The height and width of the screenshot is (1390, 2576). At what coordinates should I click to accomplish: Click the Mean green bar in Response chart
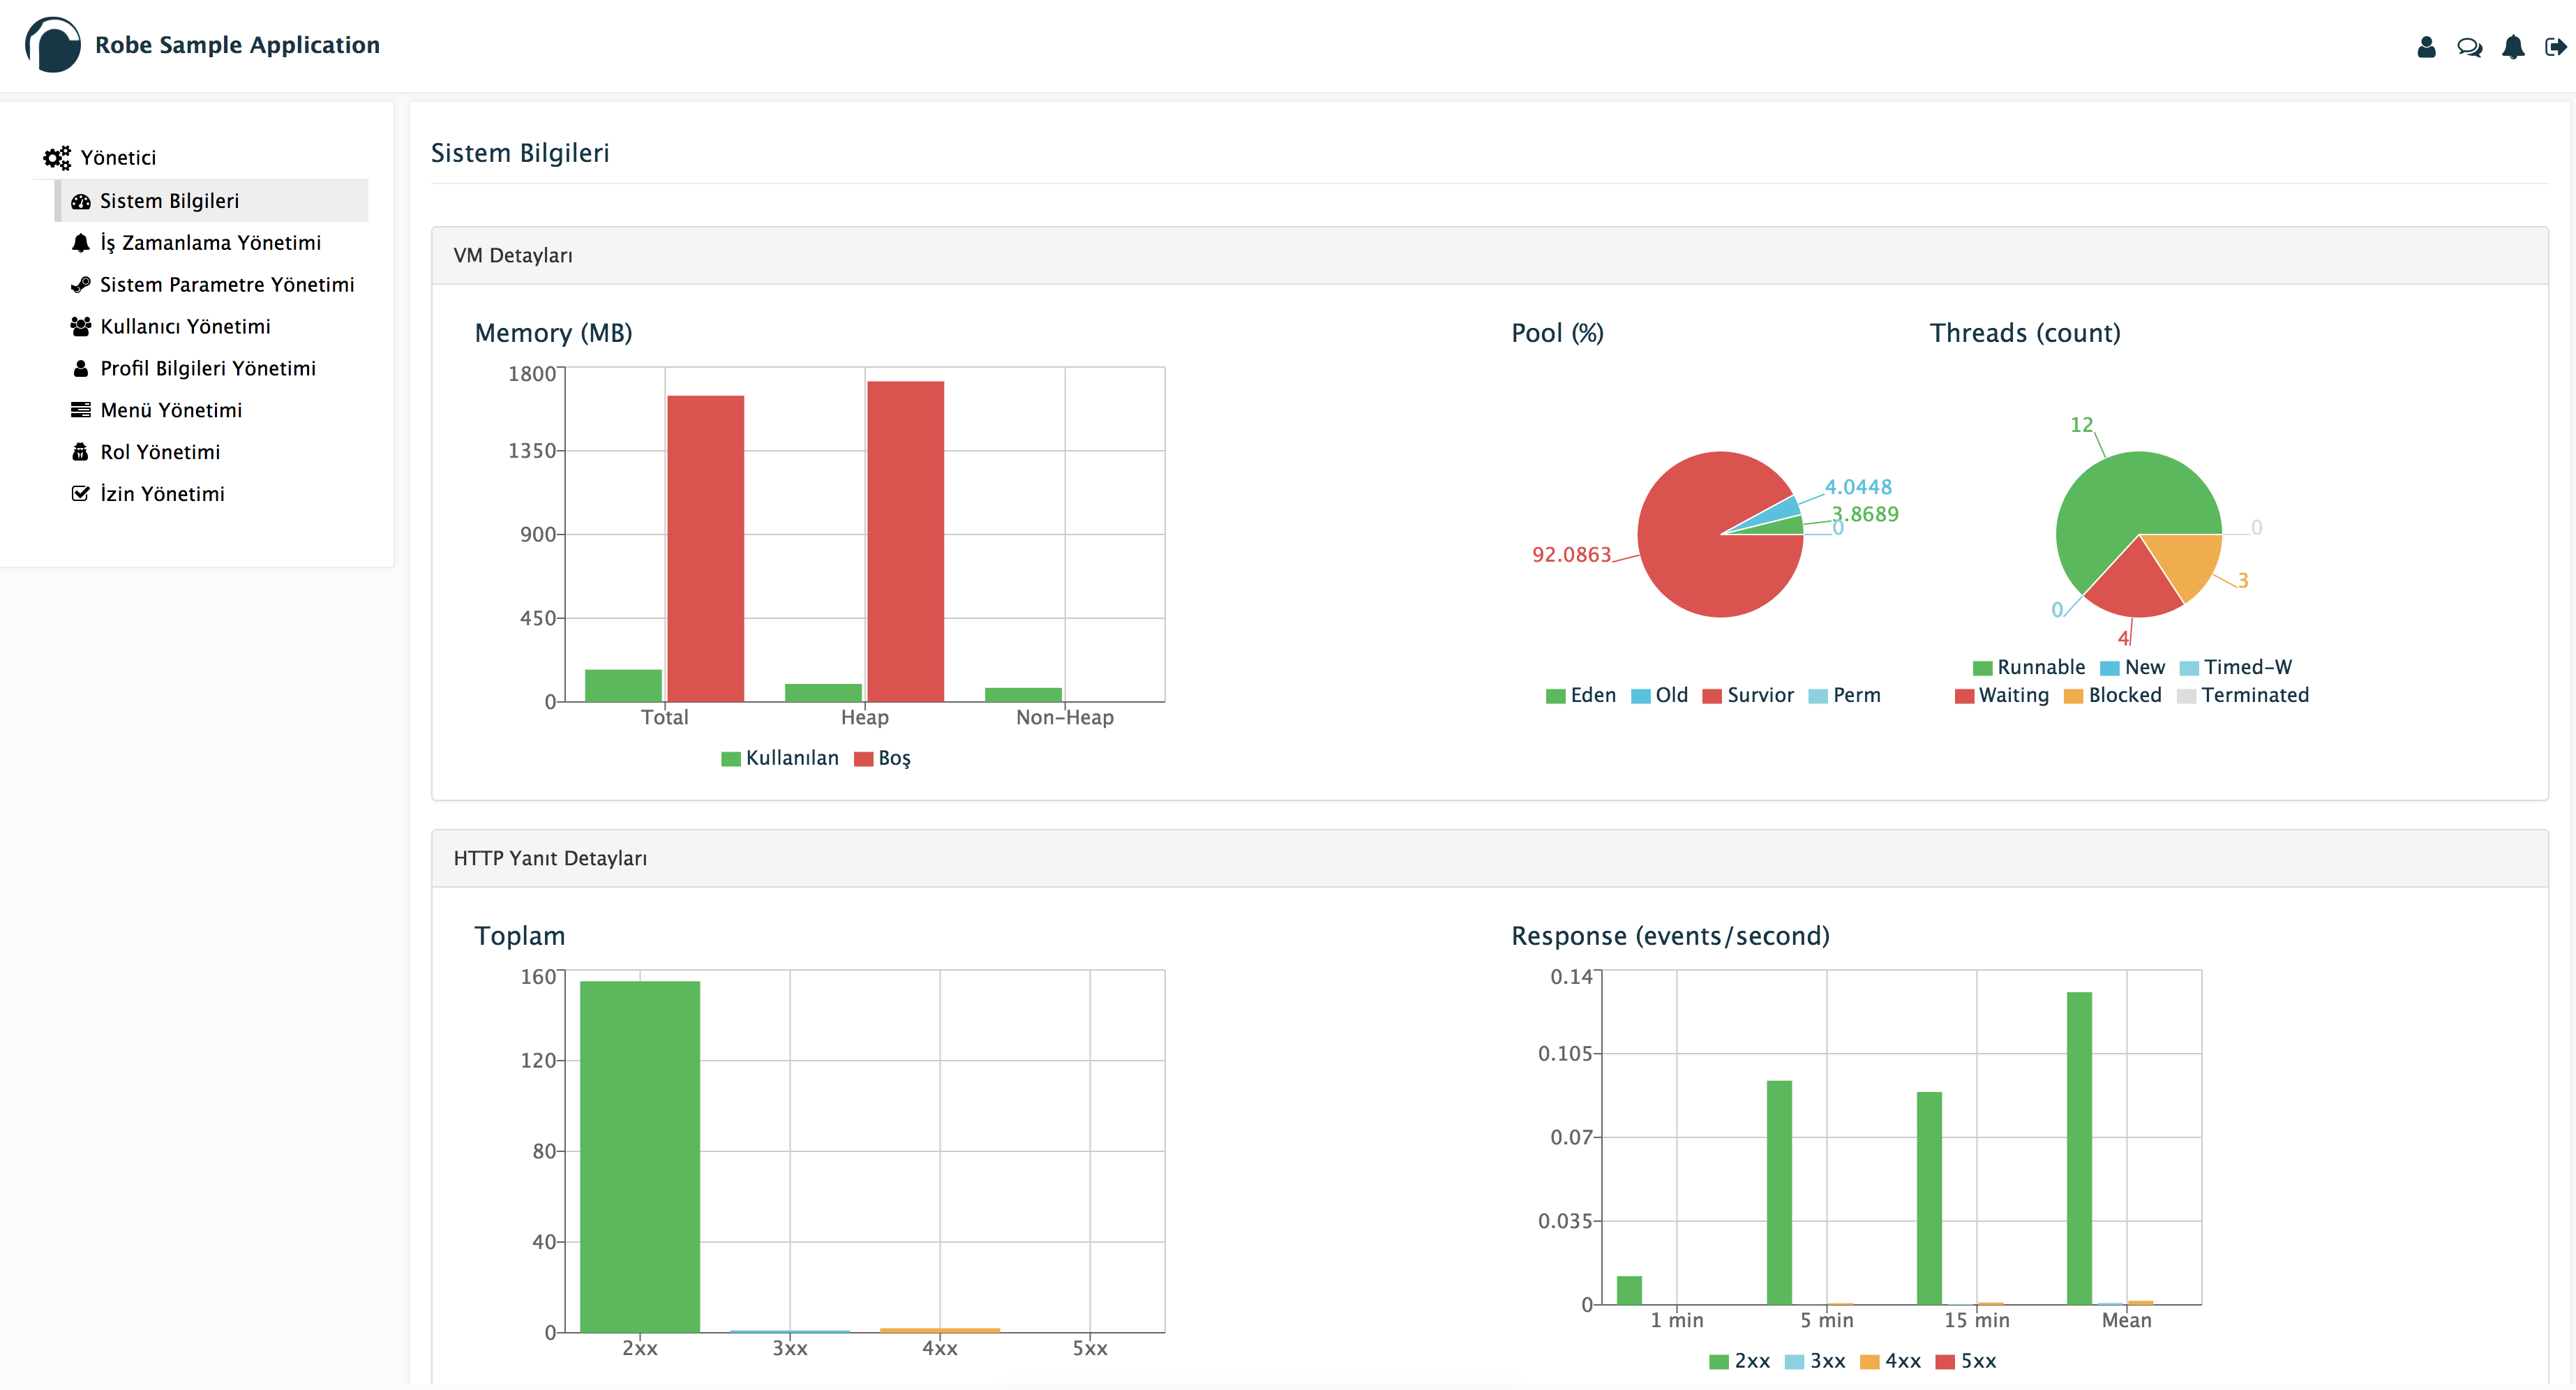pyautogui.click(x=2079, y=1149)
